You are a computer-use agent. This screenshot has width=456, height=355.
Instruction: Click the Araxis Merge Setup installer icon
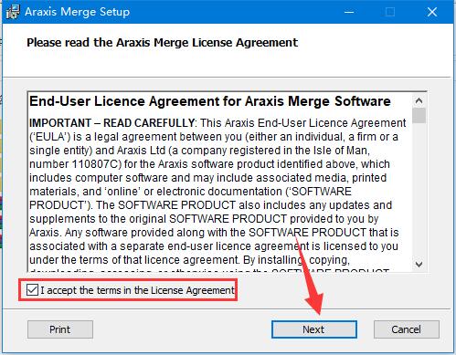point(13,12)
